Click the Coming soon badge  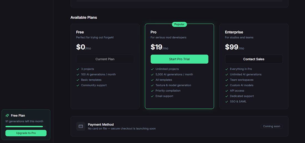(271, 126)
